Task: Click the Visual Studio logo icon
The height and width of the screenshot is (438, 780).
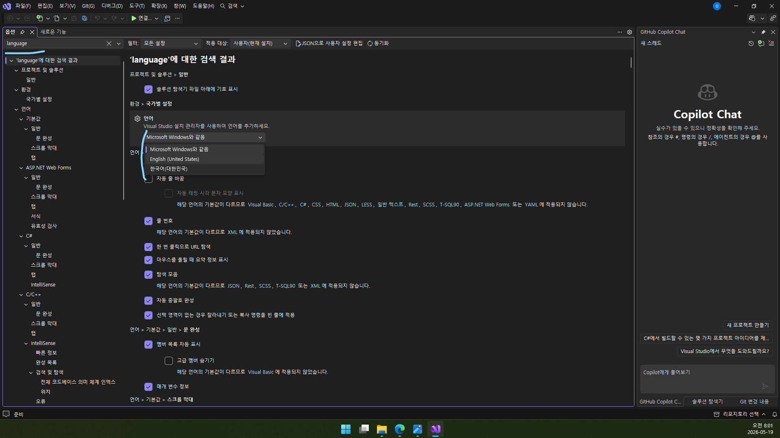Action: click(x=7, y=6)
